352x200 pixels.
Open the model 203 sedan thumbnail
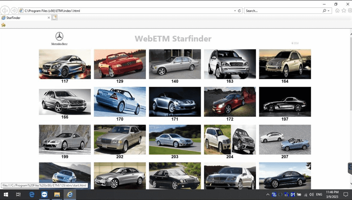coord(175,139)
